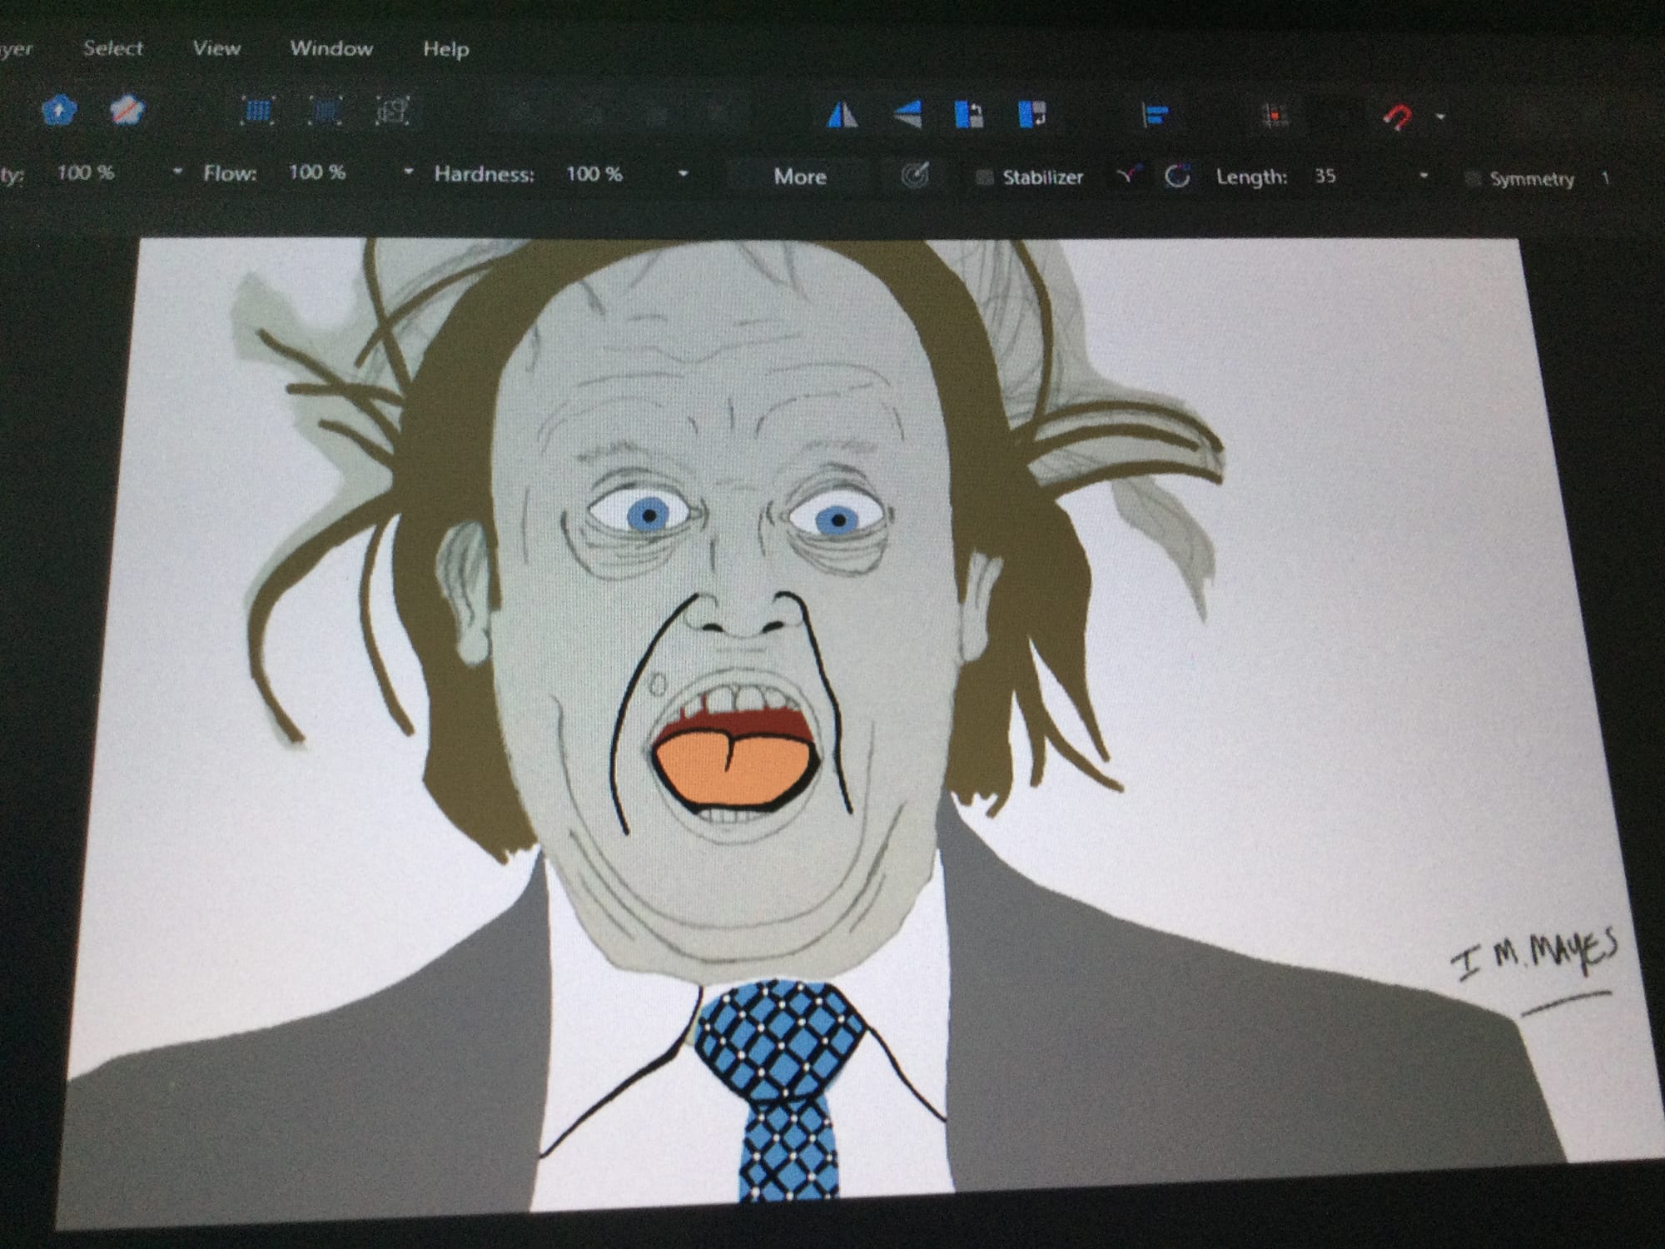The height and width of the screenshot is (1249, 1665).
Task: Click the force pressure target icon
Action: coord(914,176)
